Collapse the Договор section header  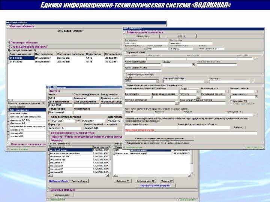[48, 91]
